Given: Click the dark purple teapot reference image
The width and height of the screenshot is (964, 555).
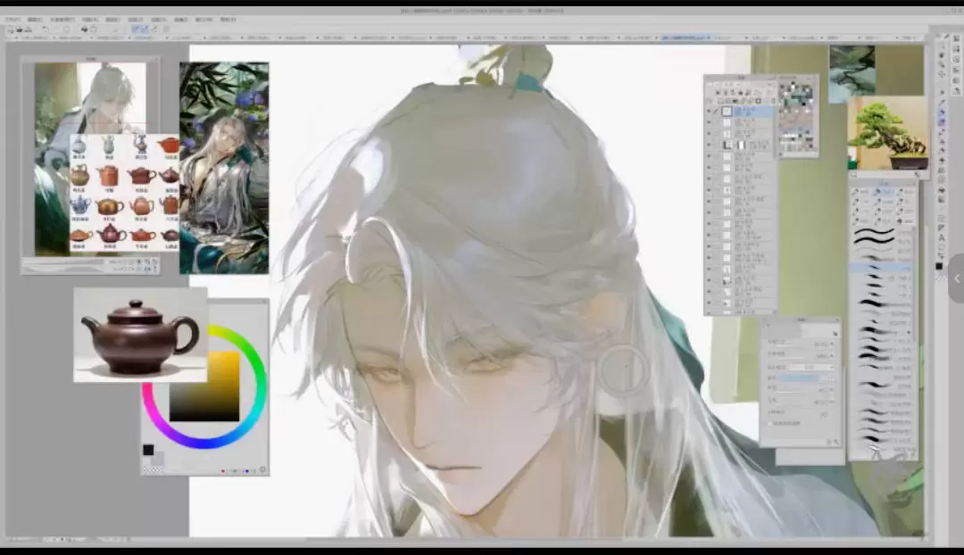Looking at the screenshot, I should tap(140, 335).
